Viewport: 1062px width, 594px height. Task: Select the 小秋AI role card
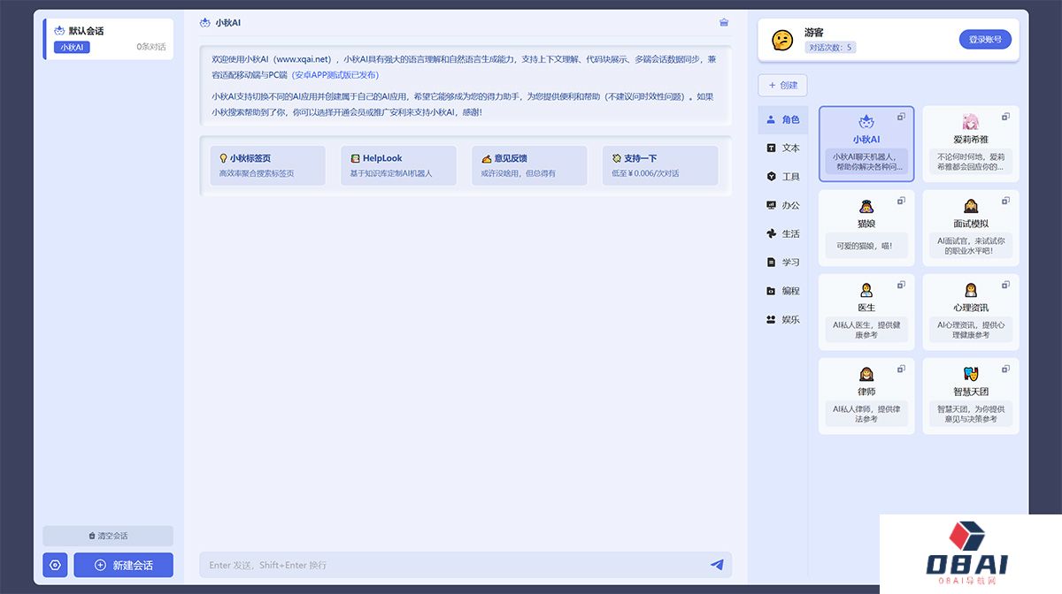866,144
